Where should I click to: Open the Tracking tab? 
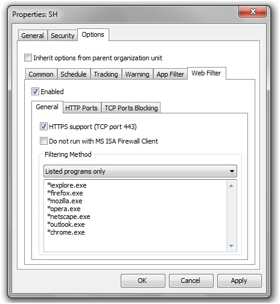click(x=106, y=74)
